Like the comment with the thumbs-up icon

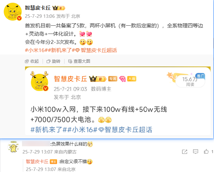206,151
